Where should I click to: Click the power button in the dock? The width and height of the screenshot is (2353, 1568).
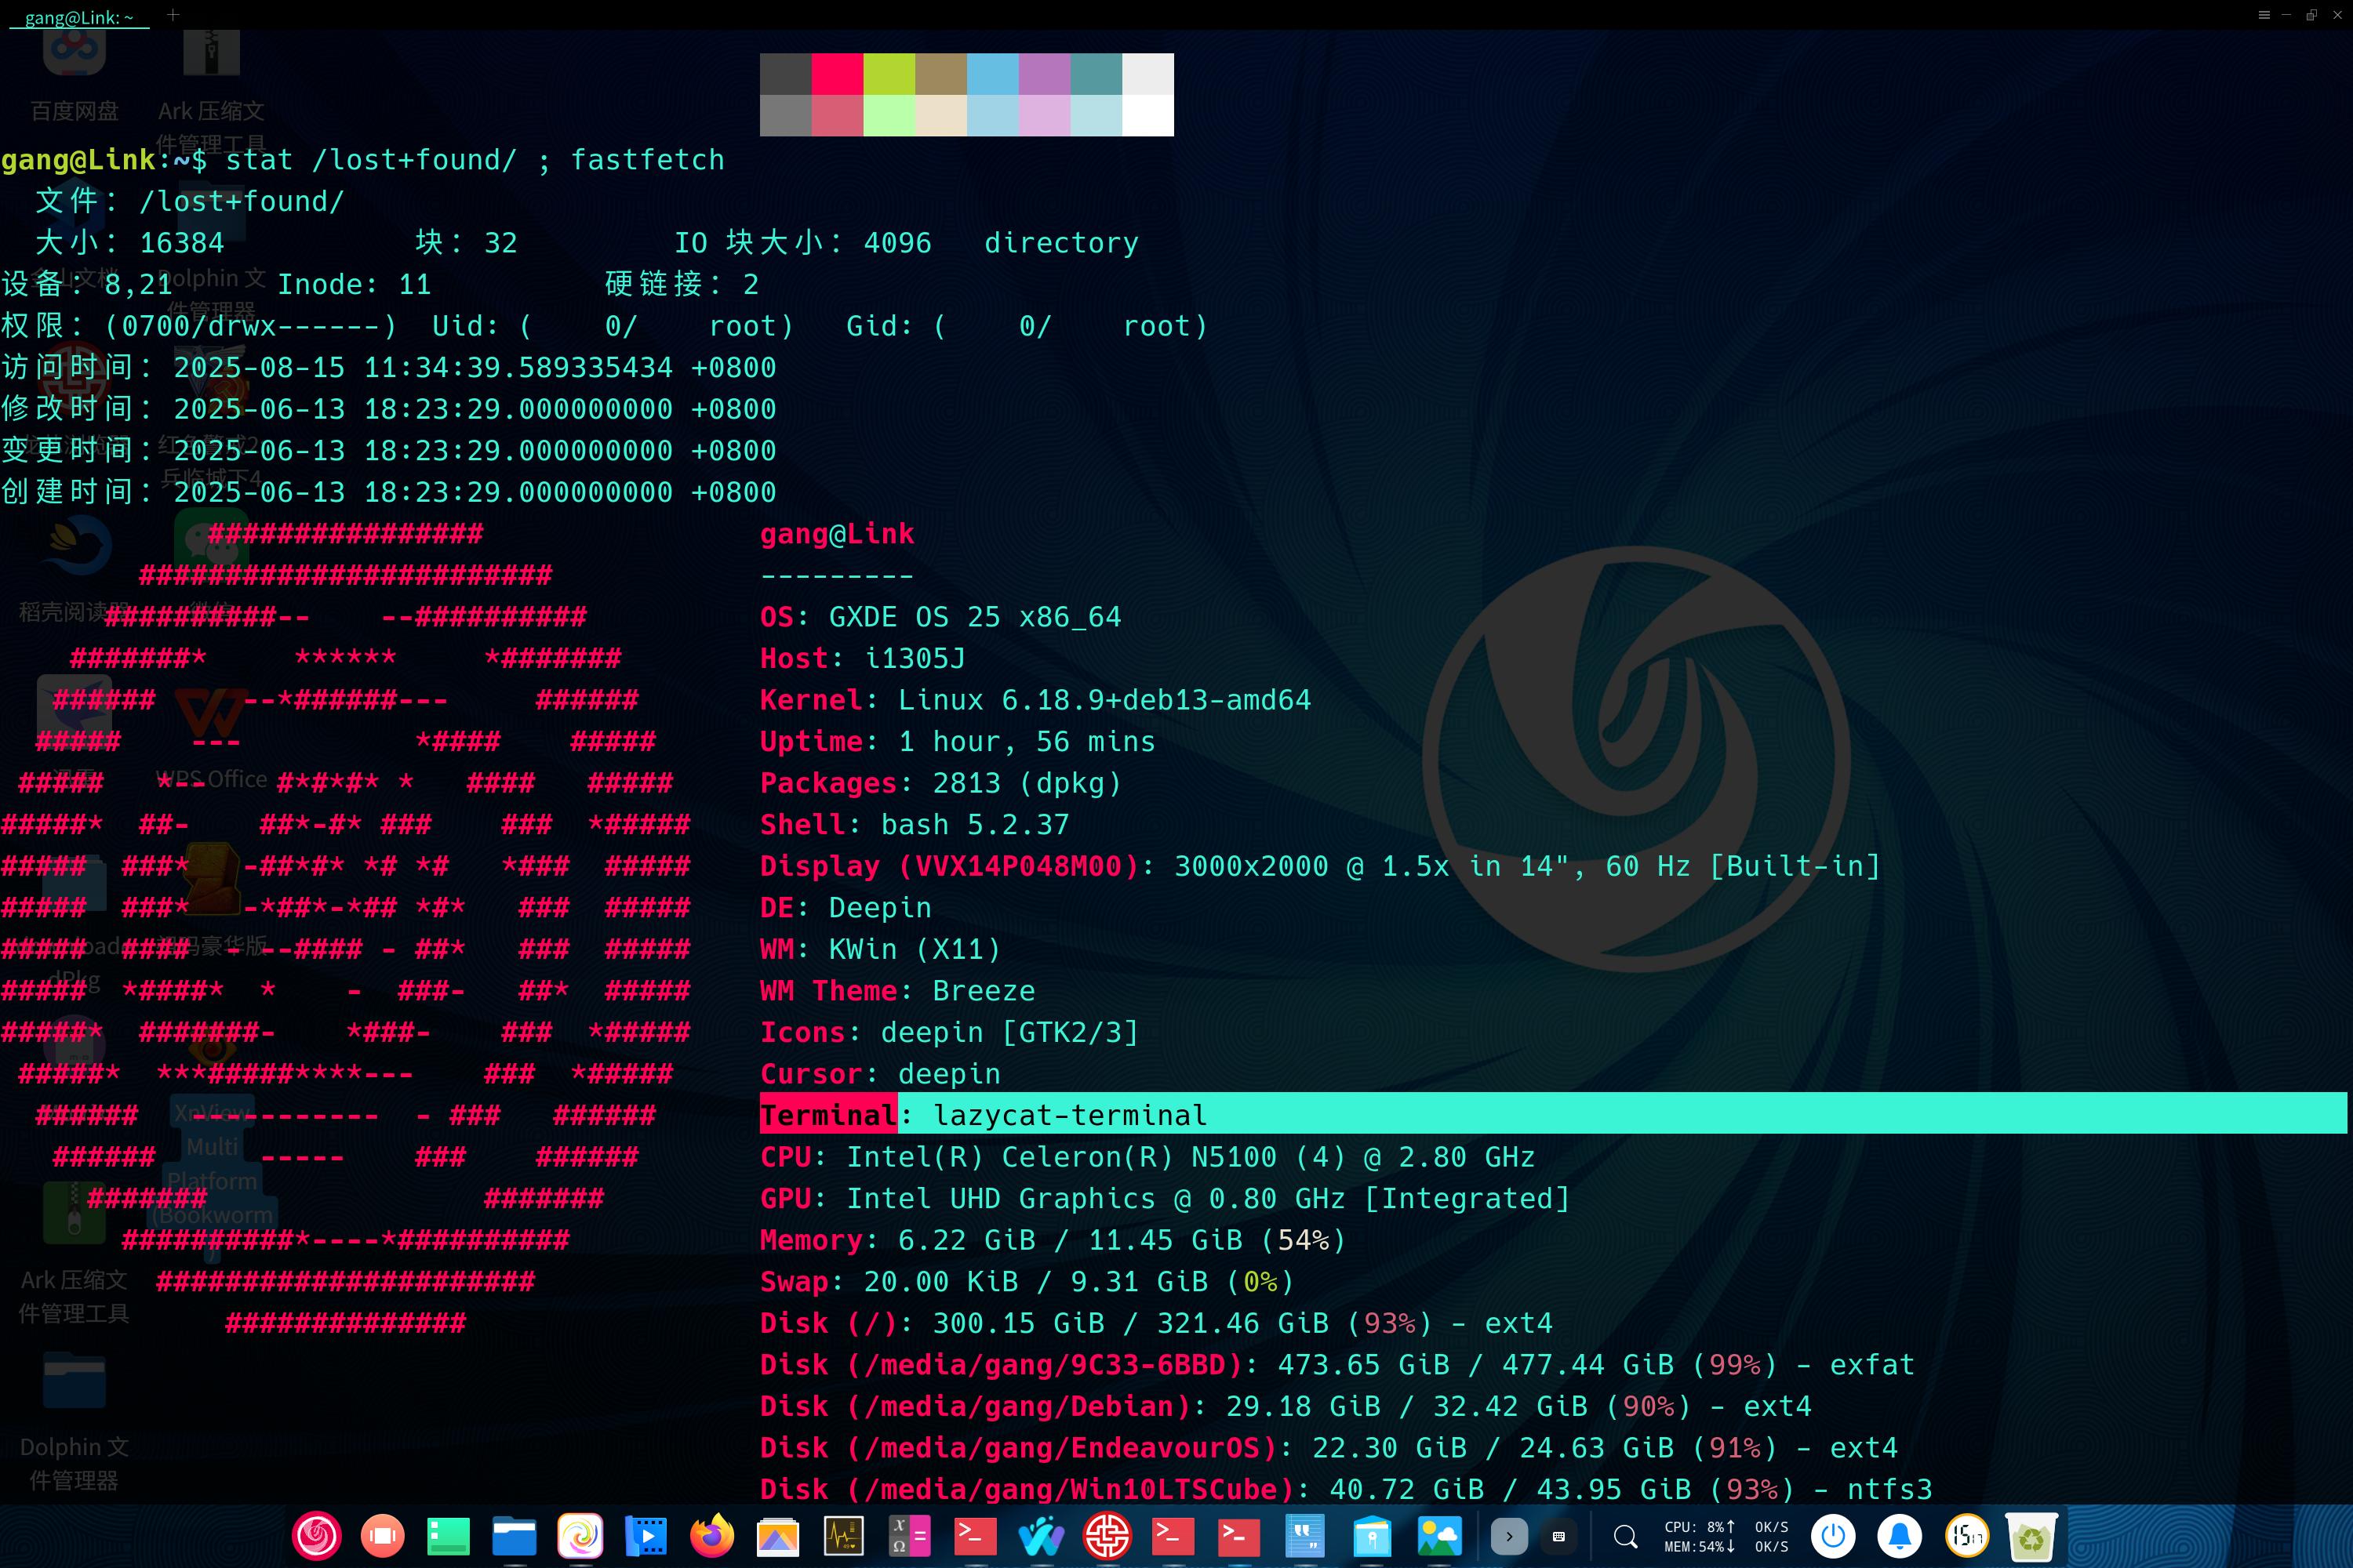tap(1833, 1536)
